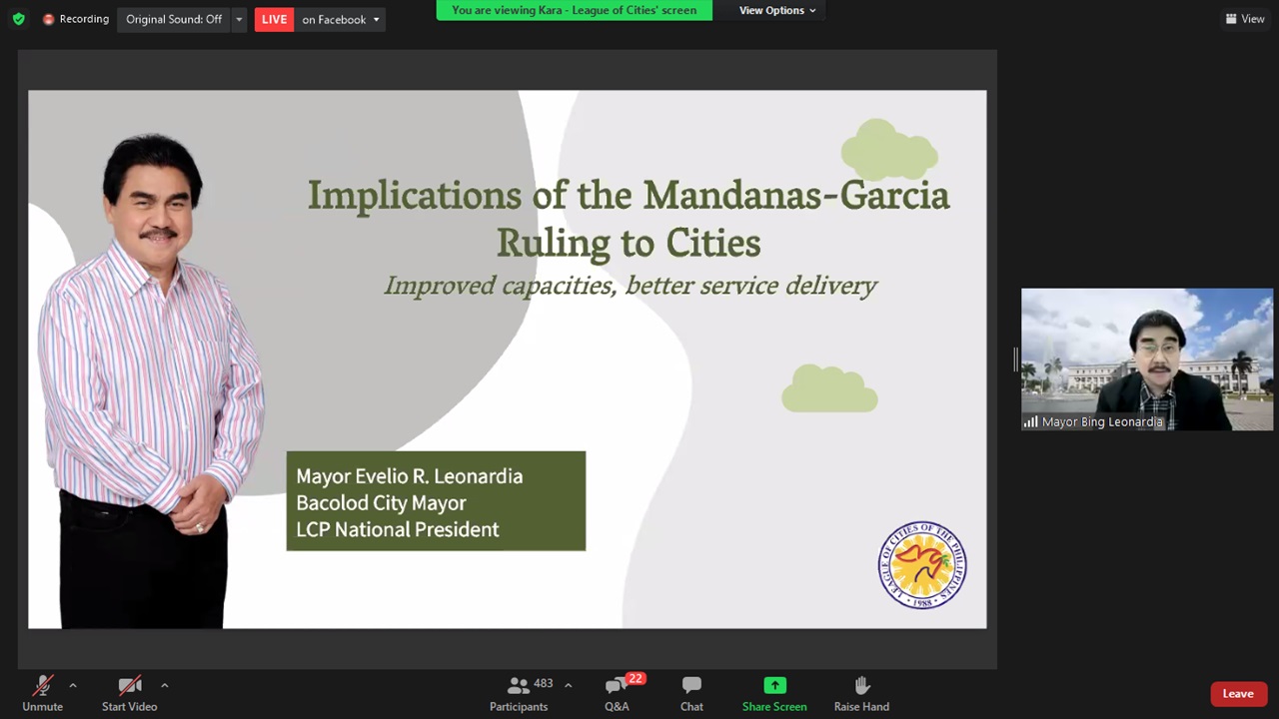Screen dimensions: 1279x719
Task: Open View Options dropdown
Action: [777, 10]
